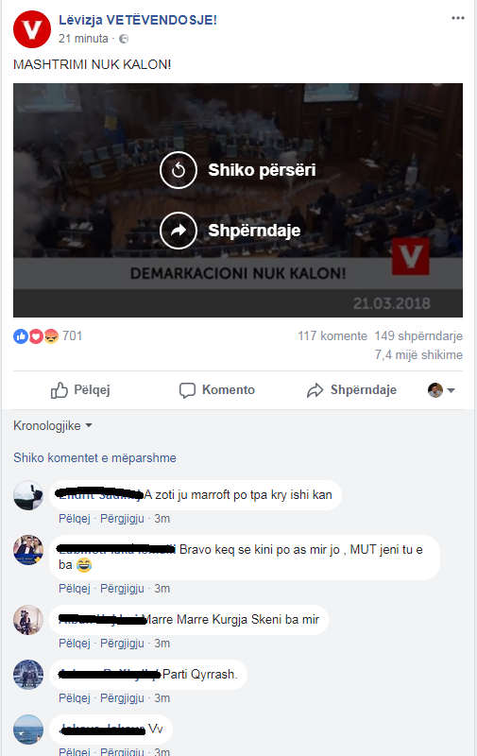Expand the Kronologjike sort dropdown

click(x=53, y=426)
